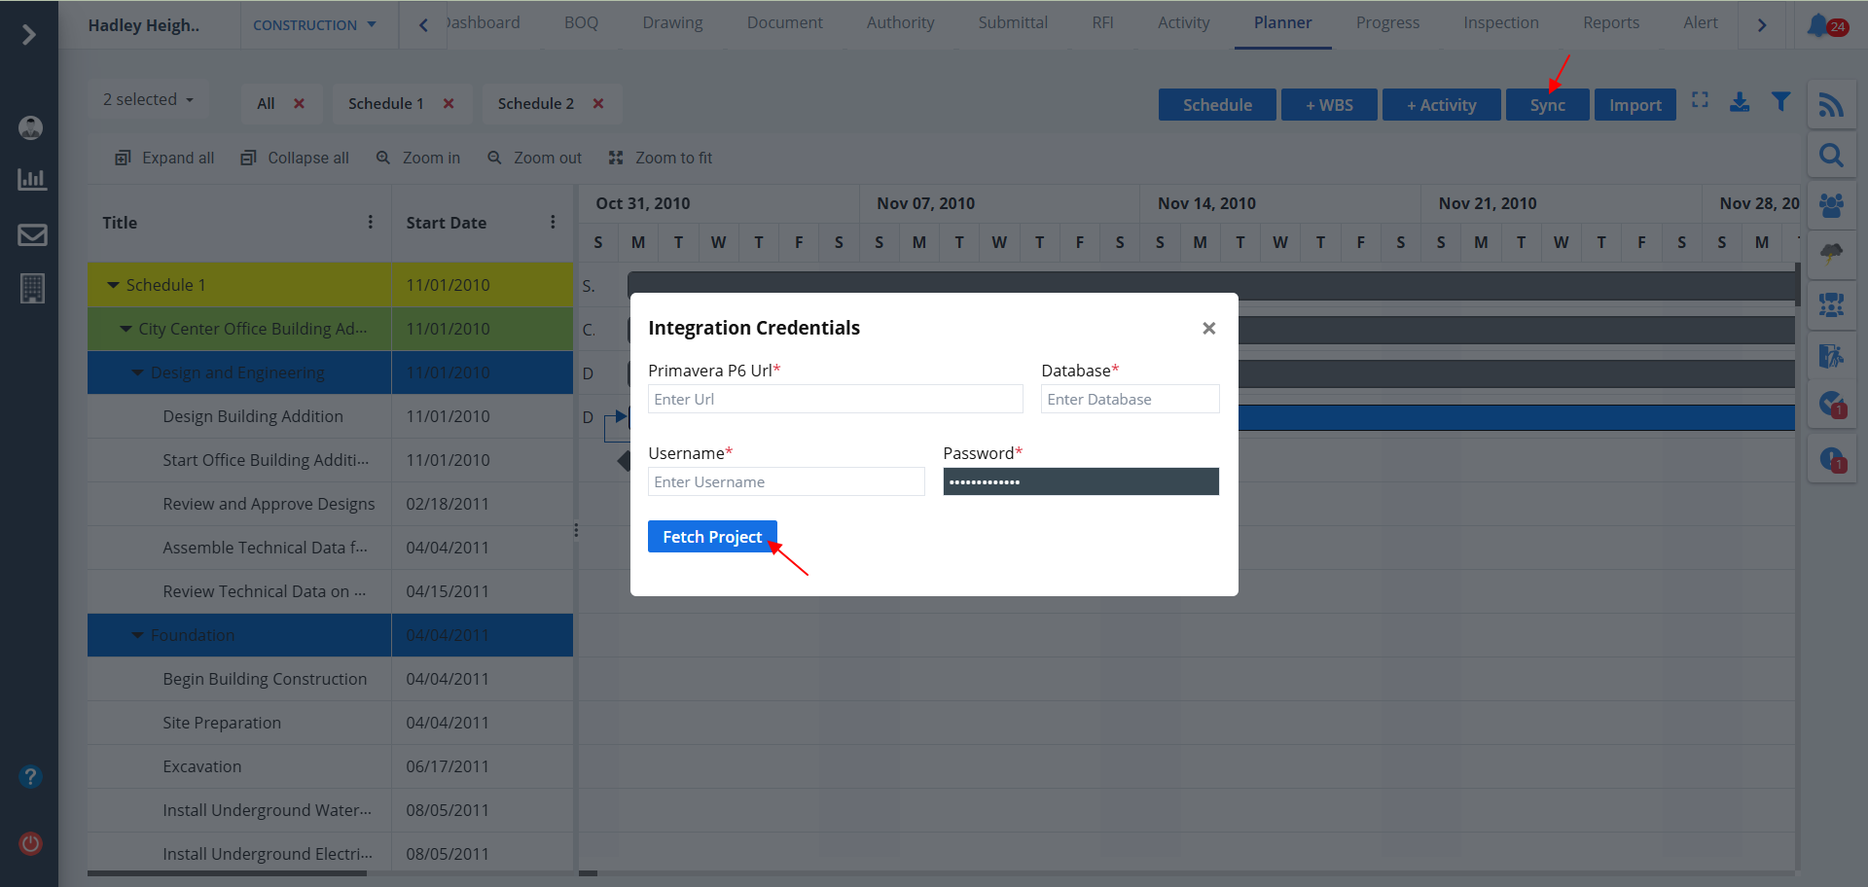Click the download icon in toolbar
1868x887 pixels.
(x=1740, y=102)
